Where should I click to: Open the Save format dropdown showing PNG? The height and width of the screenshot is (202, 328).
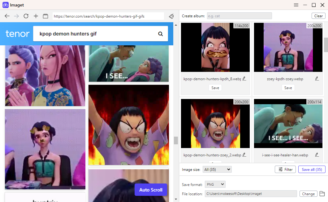[215, 184]
